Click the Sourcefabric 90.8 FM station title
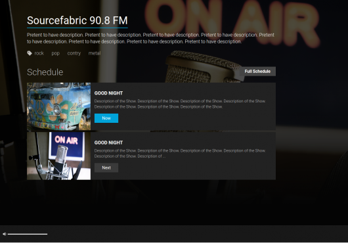Screen dimensions: 348x243 point(77,20)
